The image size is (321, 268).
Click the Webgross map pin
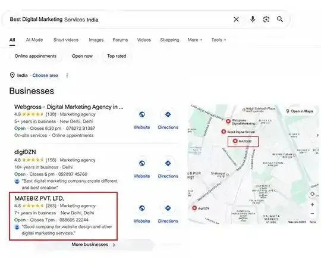[228, 121]
